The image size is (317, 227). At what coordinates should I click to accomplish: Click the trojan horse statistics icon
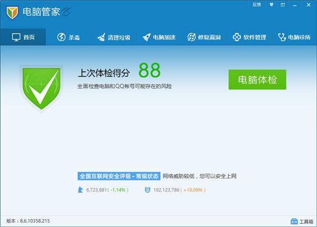(80, 190)
